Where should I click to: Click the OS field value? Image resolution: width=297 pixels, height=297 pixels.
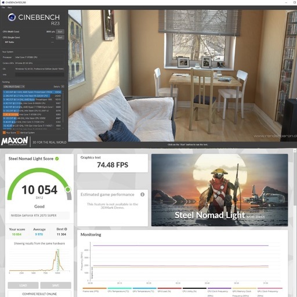click(x=39, y=69)
